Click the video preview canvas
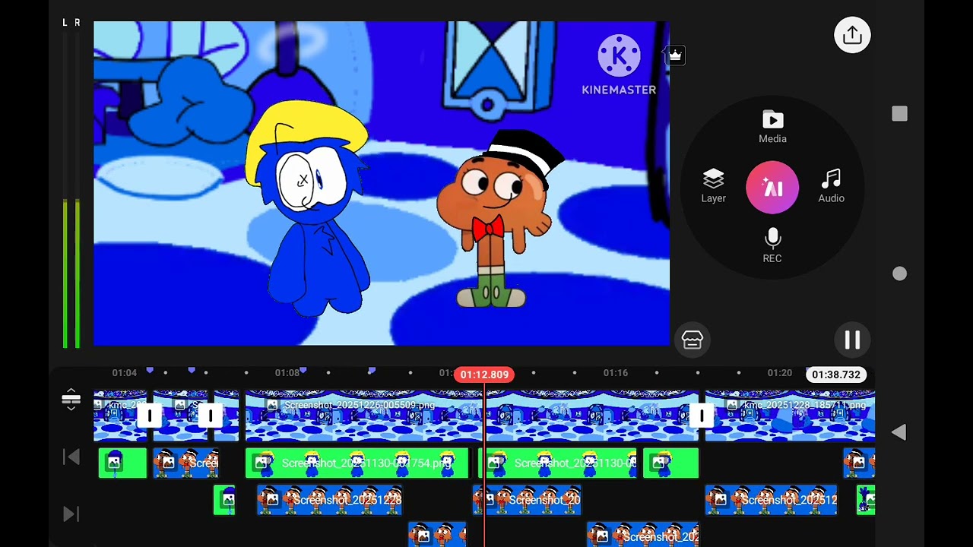The image size is (973, 547). (382, 183)
